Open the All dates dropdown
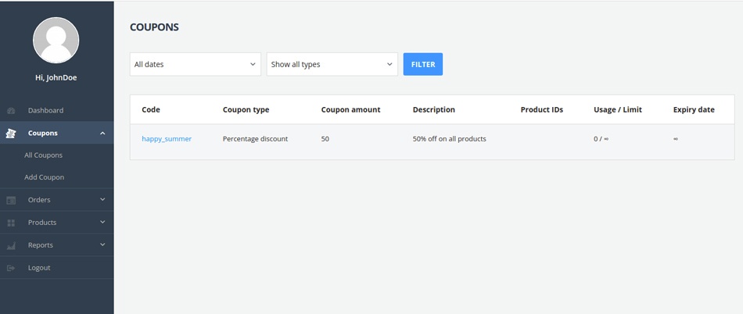743x314 pixels. point(195,64)
